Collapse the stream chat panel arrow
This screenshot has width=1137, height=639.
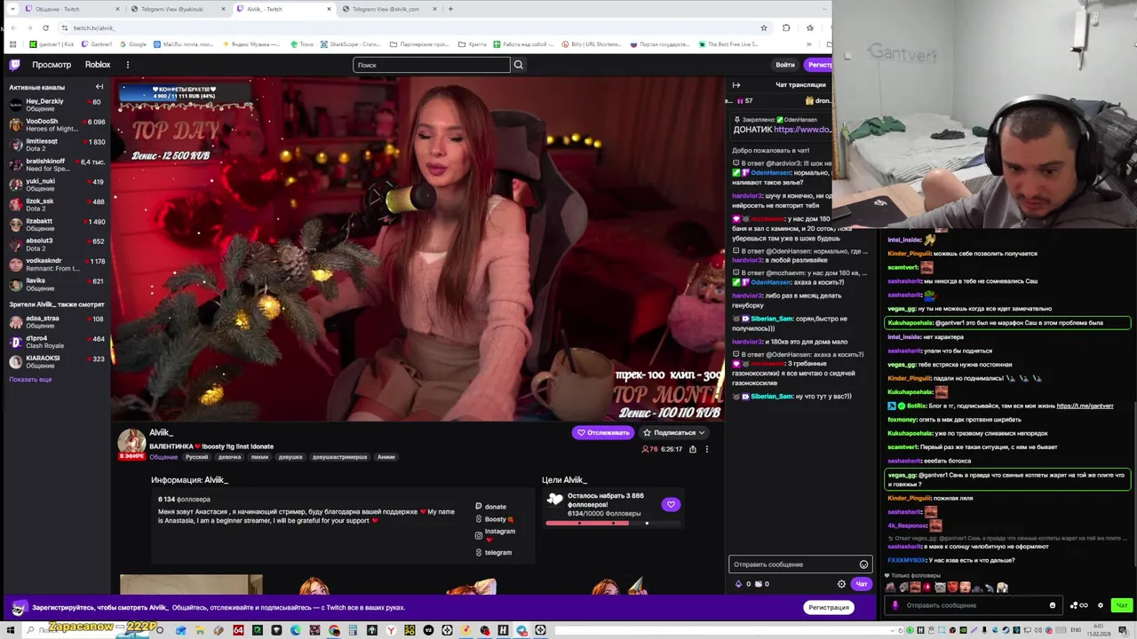(735, 85)
